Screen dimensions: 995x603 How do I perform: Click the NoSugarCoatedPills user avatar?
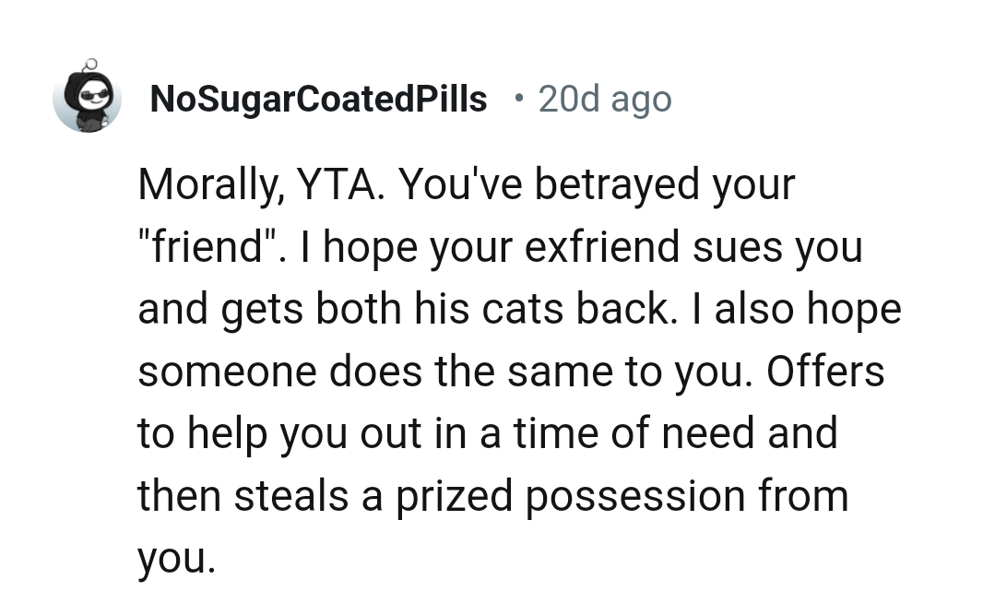tap(87, 97)
